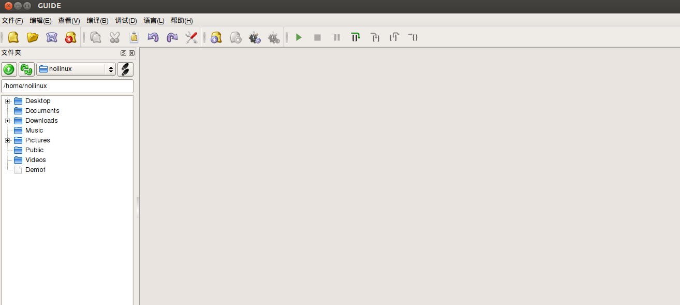Close the file using the red-X scroll icon
Image resolution: width=680 pixels, height=305 pixels.
click(71, 37)
